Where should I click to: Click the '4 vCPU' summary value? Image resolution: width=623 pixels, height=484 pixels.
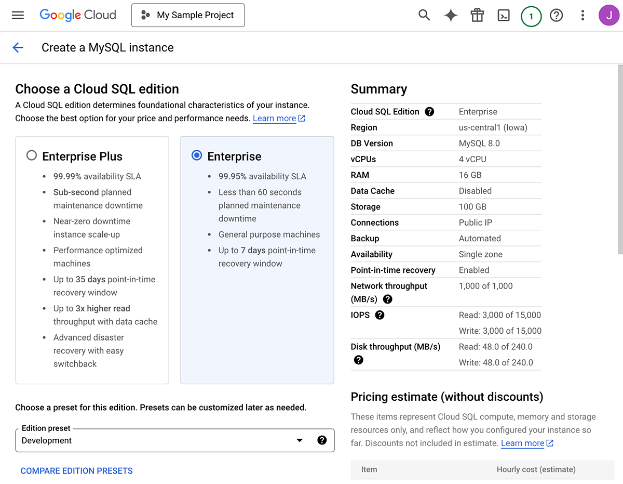click(x=473, y=160)
